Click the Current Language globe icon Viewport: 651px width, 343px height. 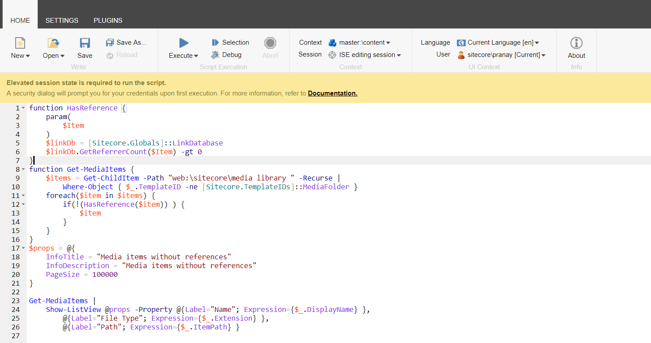click(461, 42)
